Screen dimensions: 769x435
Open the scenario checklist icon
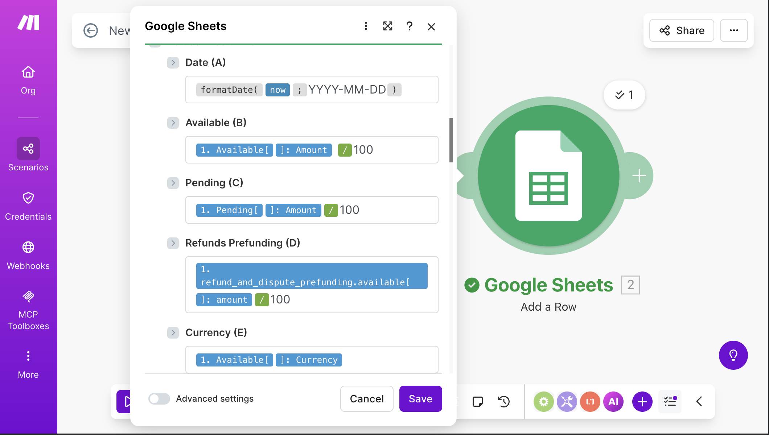click(x=670, y=402)
